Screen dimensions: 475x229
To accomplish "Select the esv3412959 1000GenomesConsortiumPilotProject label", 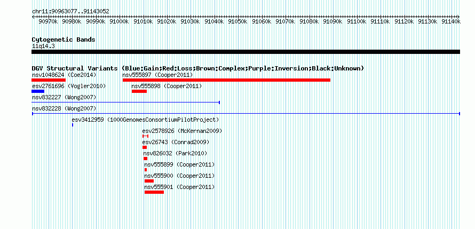I will tap(145, 120).
